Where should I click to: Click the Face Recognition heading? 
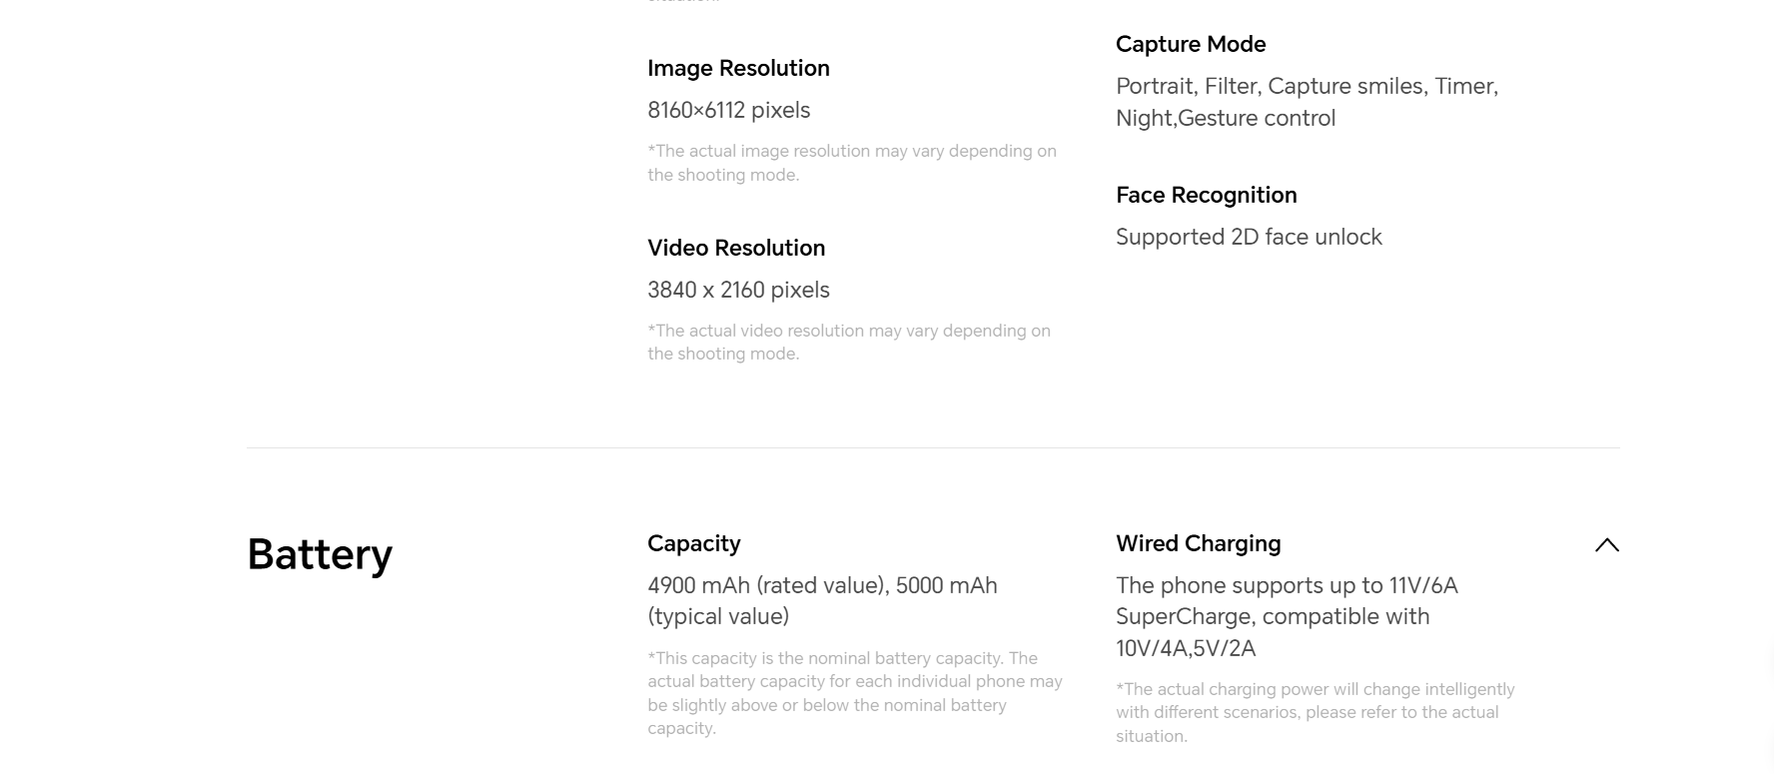point(1206,195)
